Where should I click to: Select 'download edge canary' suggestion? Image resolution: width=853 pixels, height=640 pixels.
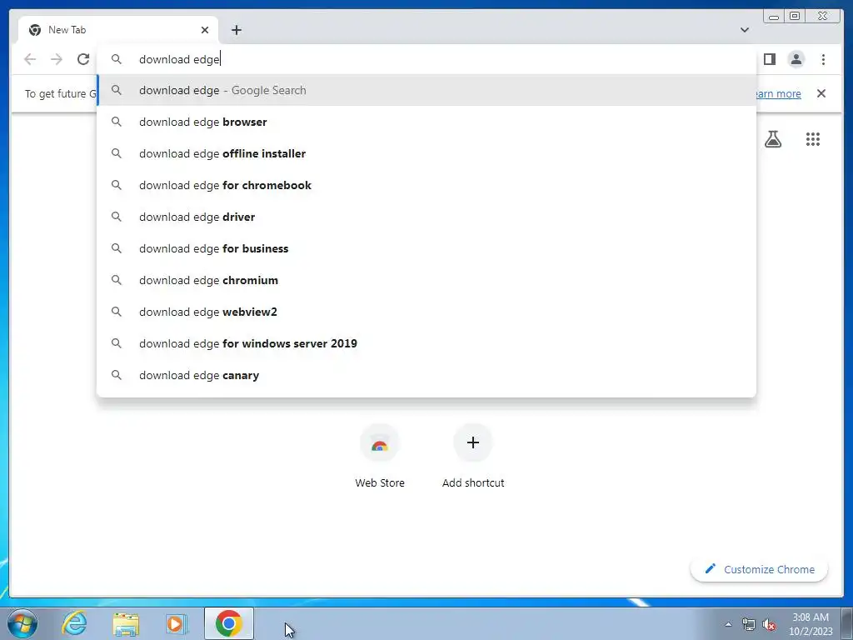point(426,375)
